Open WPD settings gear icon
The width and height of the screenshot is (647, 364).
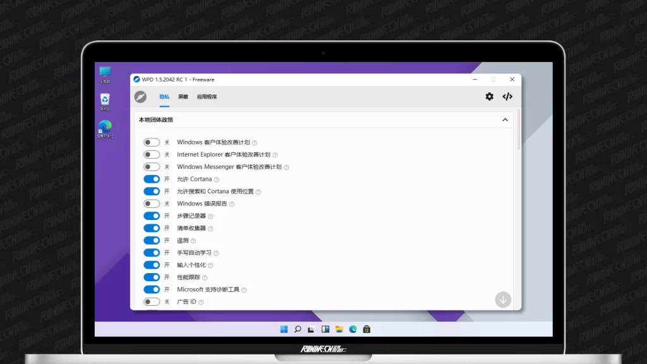pyautogui.click(x=489, y=97)
